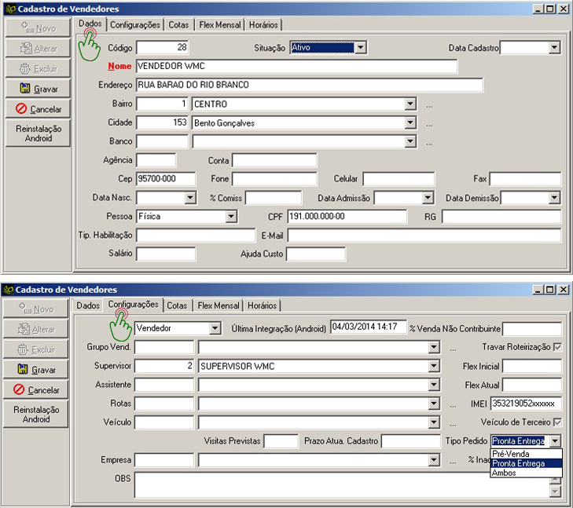573x508 pixels.
Task: Click into the E-Mail input field
Action: tap(424, 236)
